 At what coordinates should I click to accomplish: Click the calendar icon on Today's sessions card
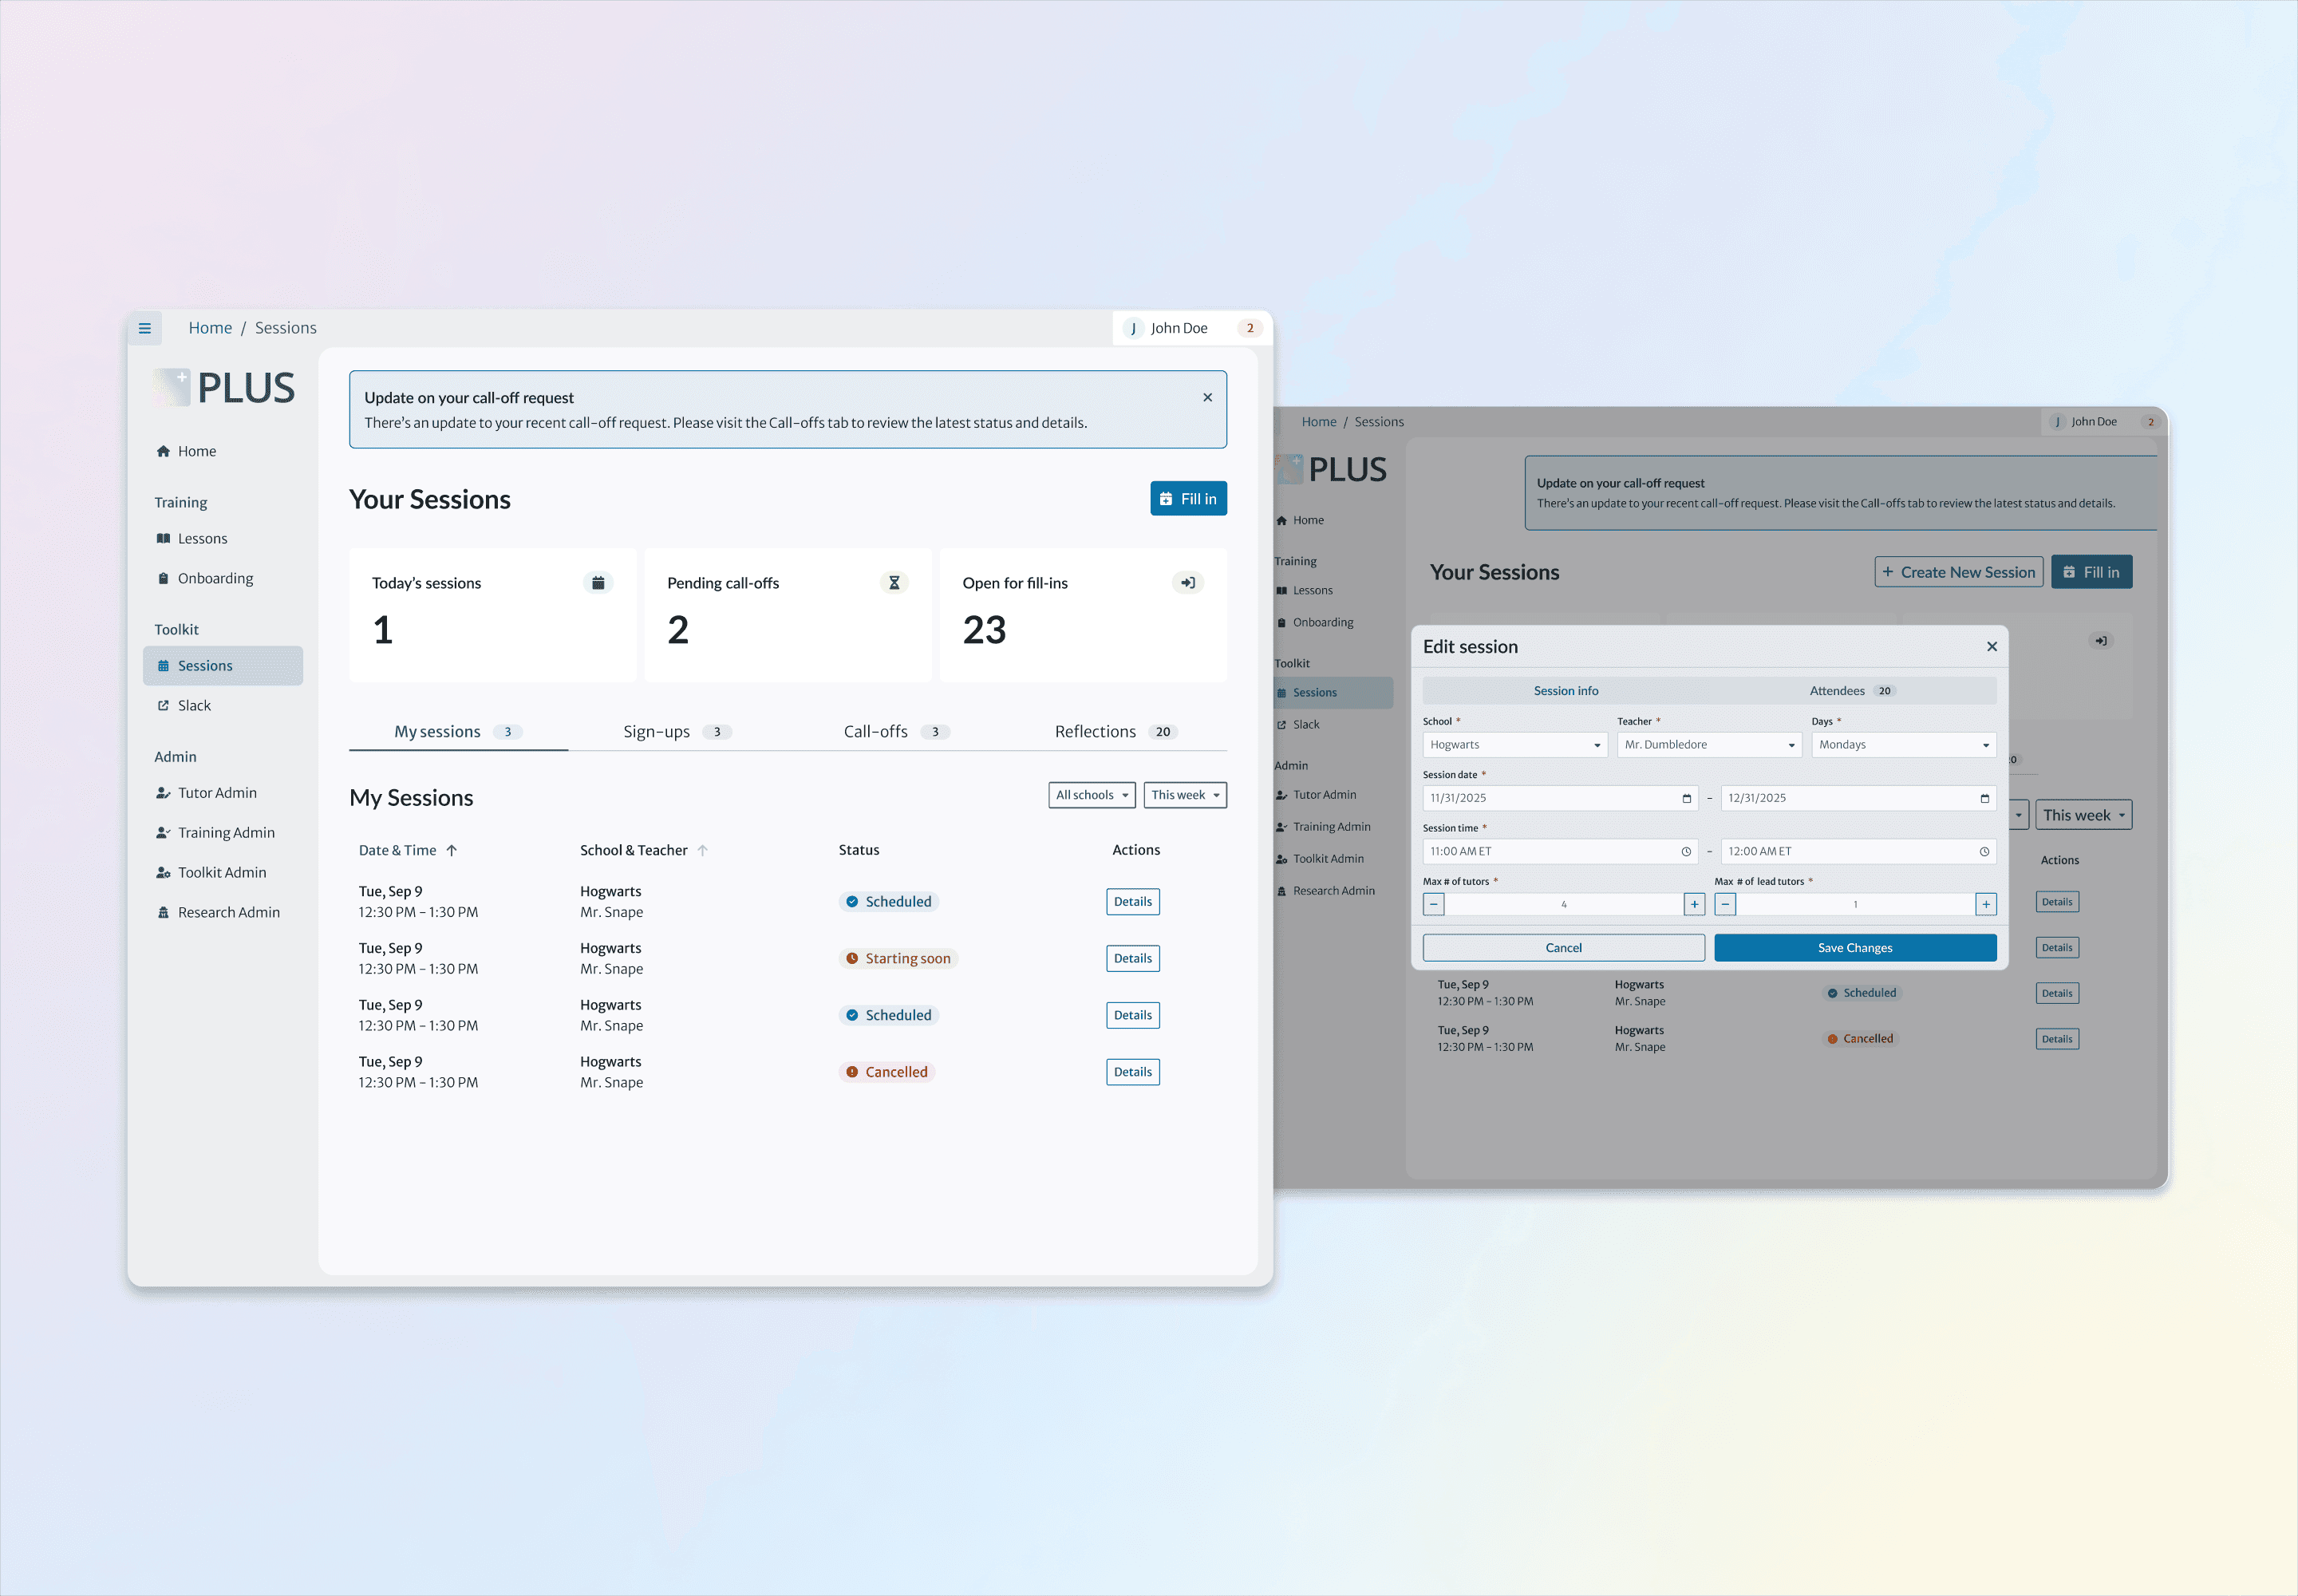(598, 583)
